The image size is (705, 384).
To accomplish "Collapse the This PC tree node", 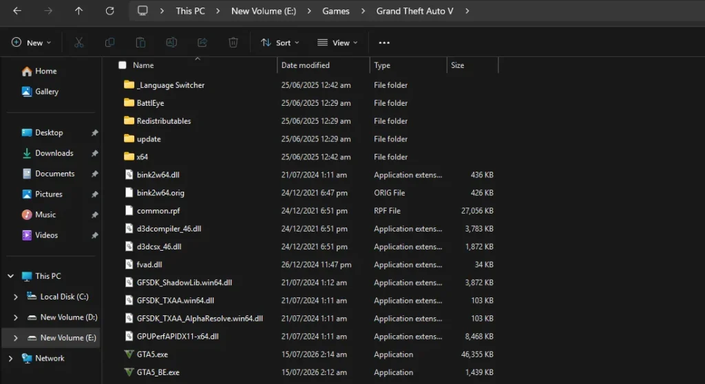I will click(x=11, y=276).
